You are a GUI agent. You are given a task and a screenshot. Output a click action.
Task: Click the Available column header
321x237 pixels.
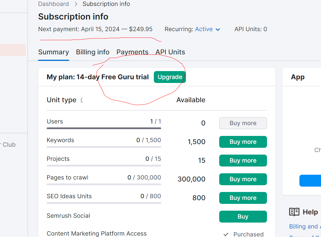coord(191,100)
